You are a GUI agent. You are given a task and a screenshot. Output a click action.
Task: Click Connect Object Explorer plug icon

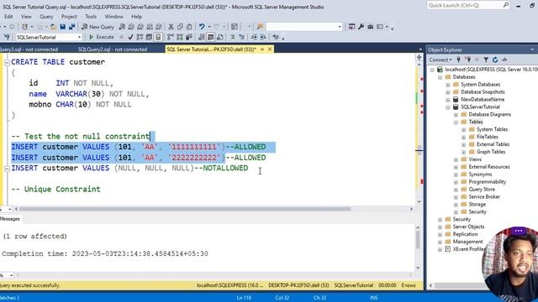[458, 60]
